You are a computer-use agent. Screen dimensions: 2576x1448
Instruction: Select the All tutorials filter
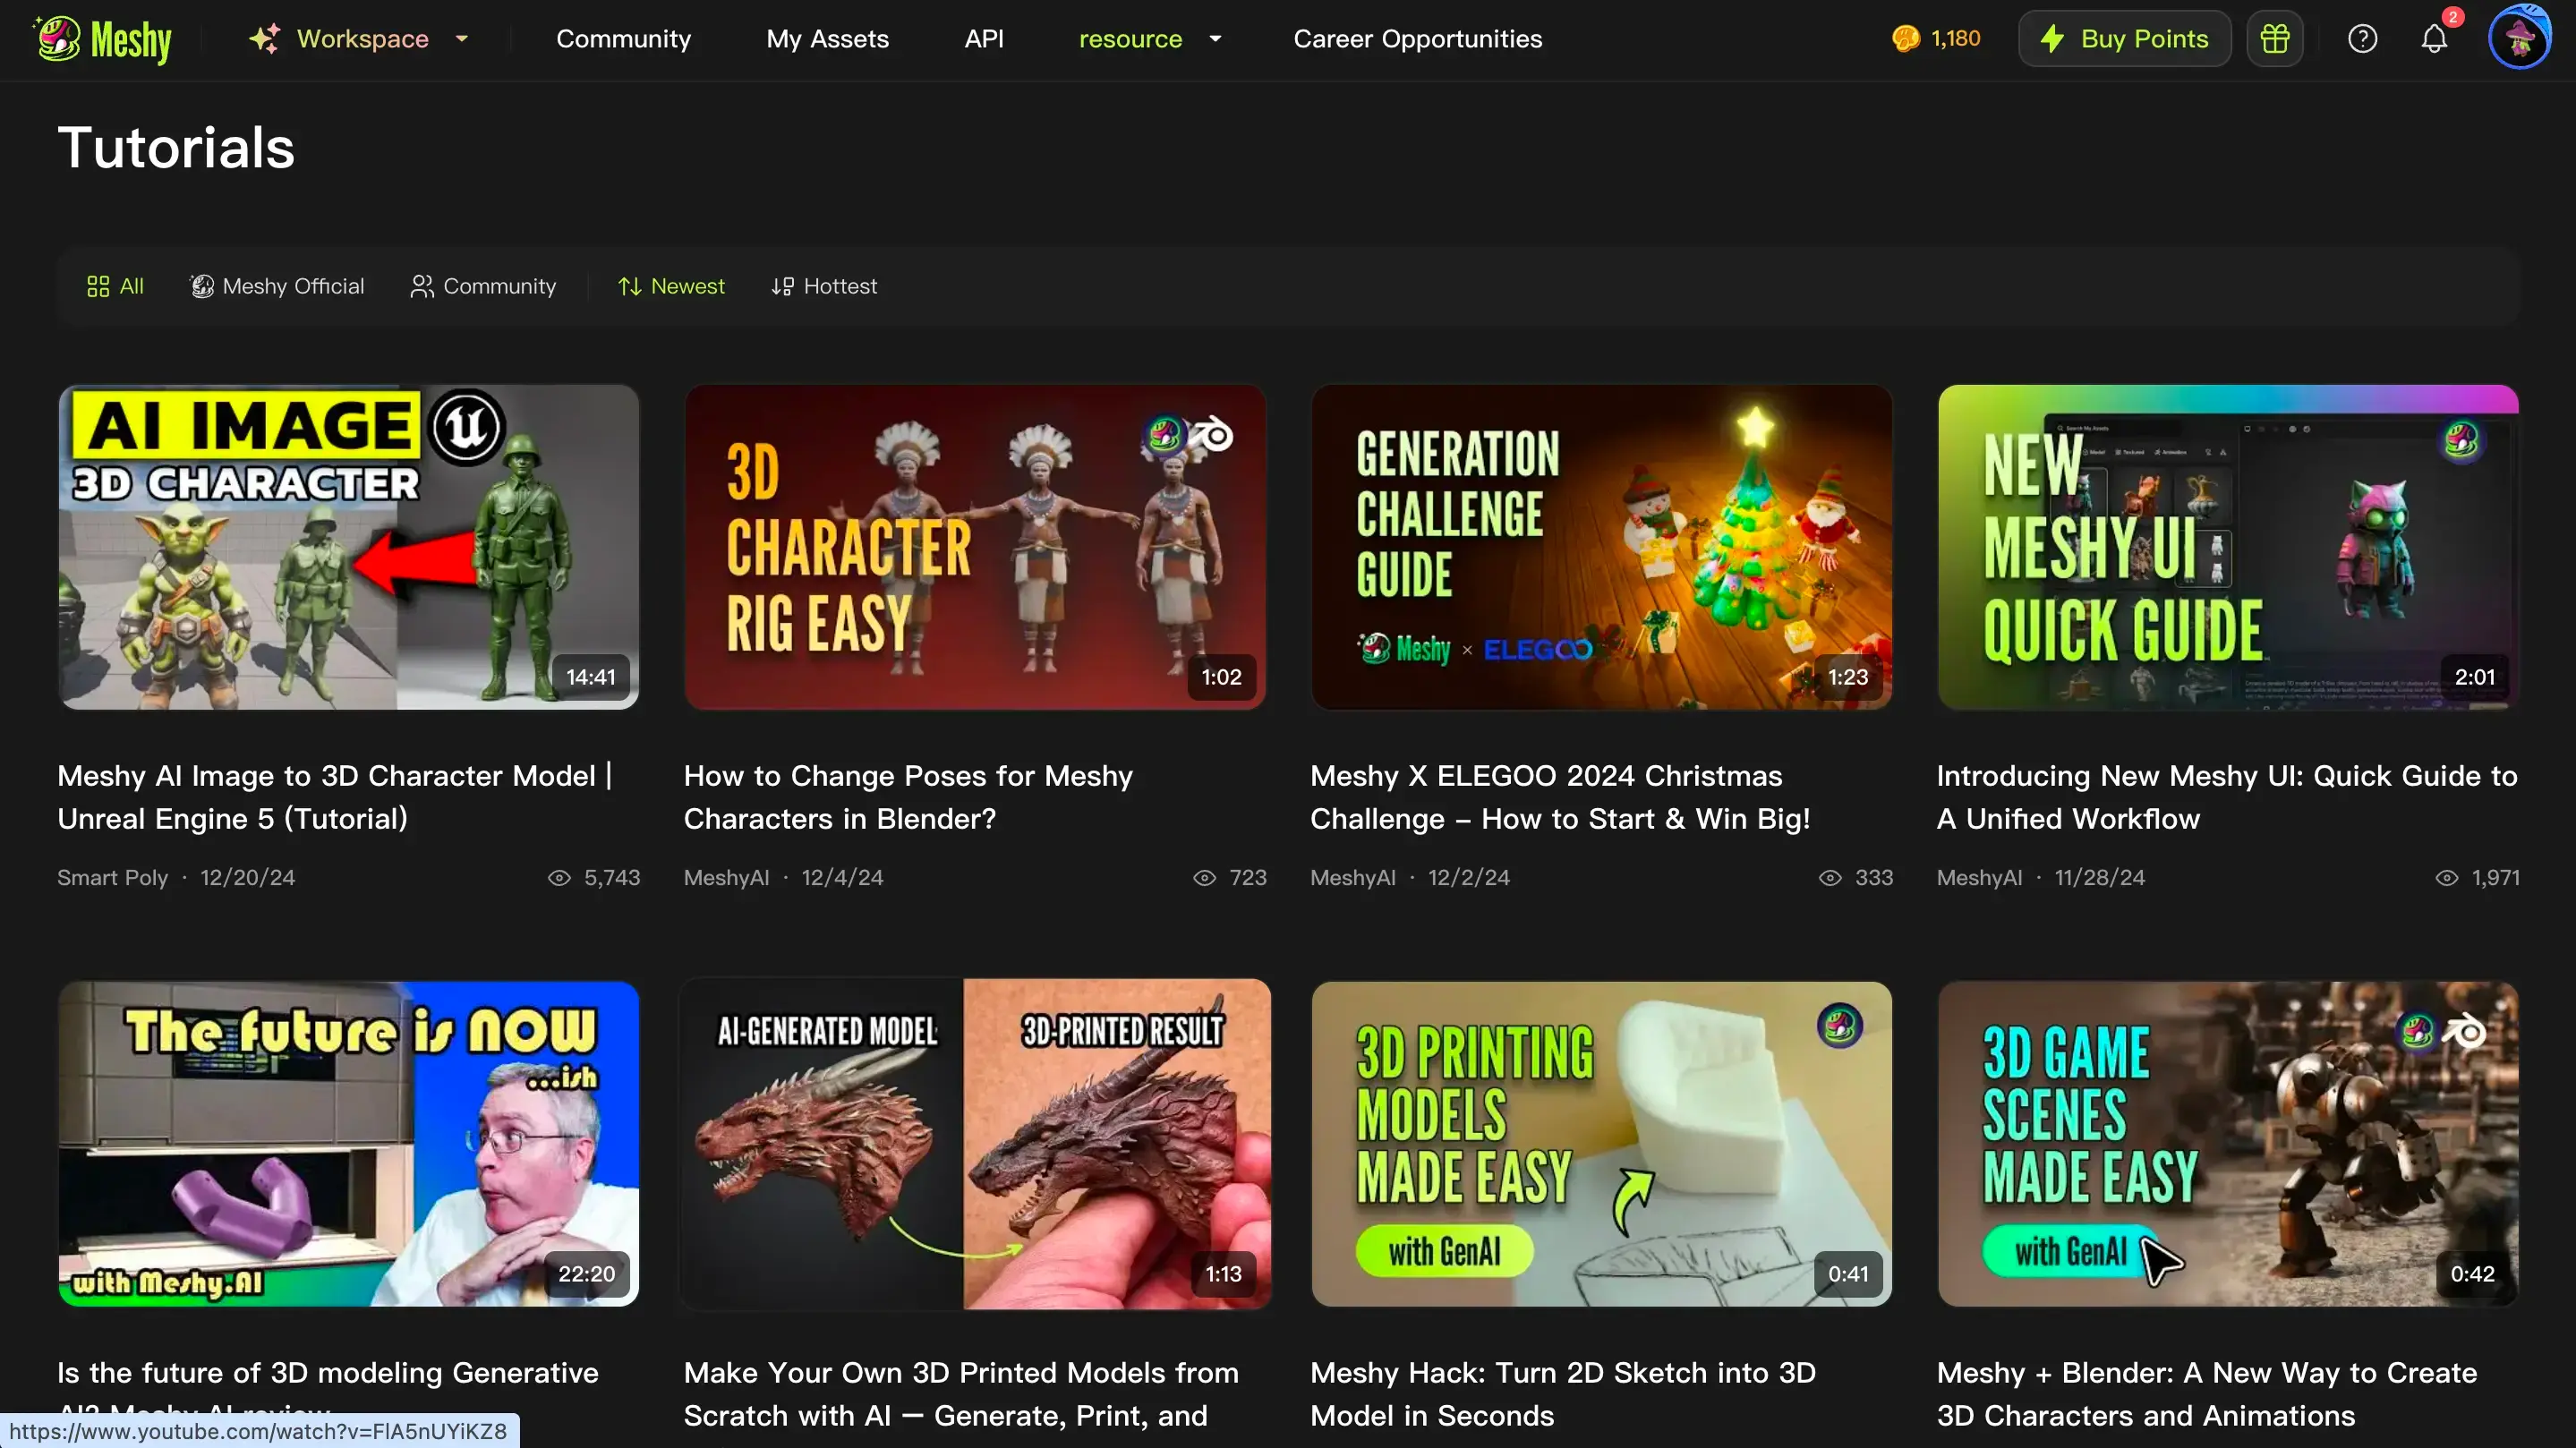(x=115, y=286)
